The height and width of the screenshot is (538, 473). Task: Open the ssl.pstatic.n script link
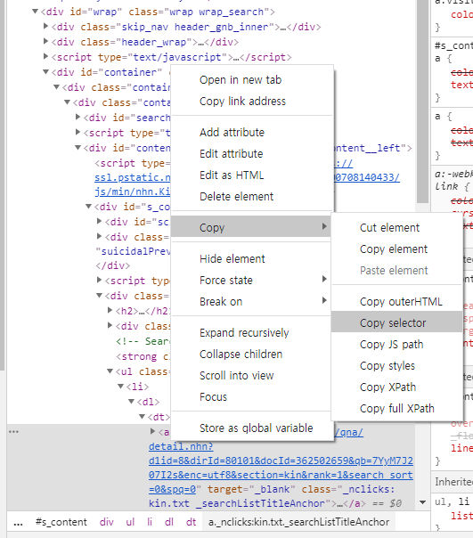coord(133,177)
